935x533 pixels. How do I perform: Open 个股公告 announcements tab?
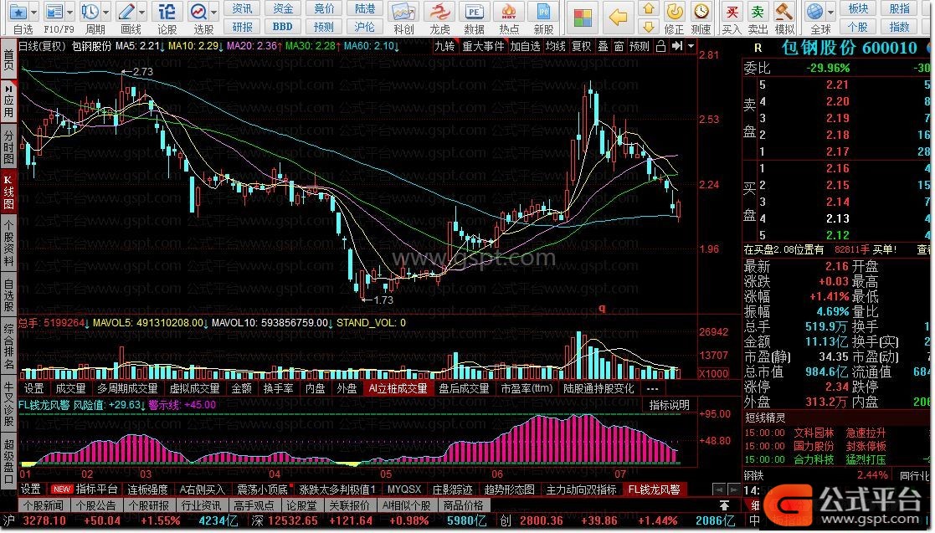coord(96,505)
